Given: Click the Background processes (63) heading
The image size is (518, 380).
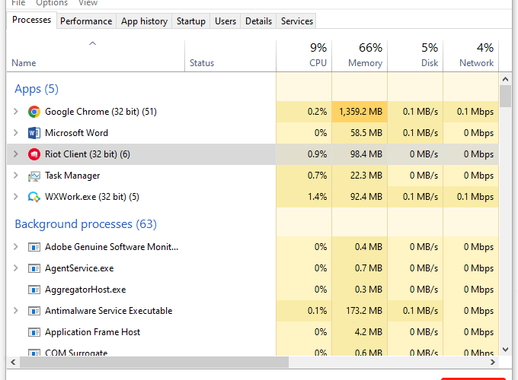Looking at the screenshot, I should [x=86, y=224].
